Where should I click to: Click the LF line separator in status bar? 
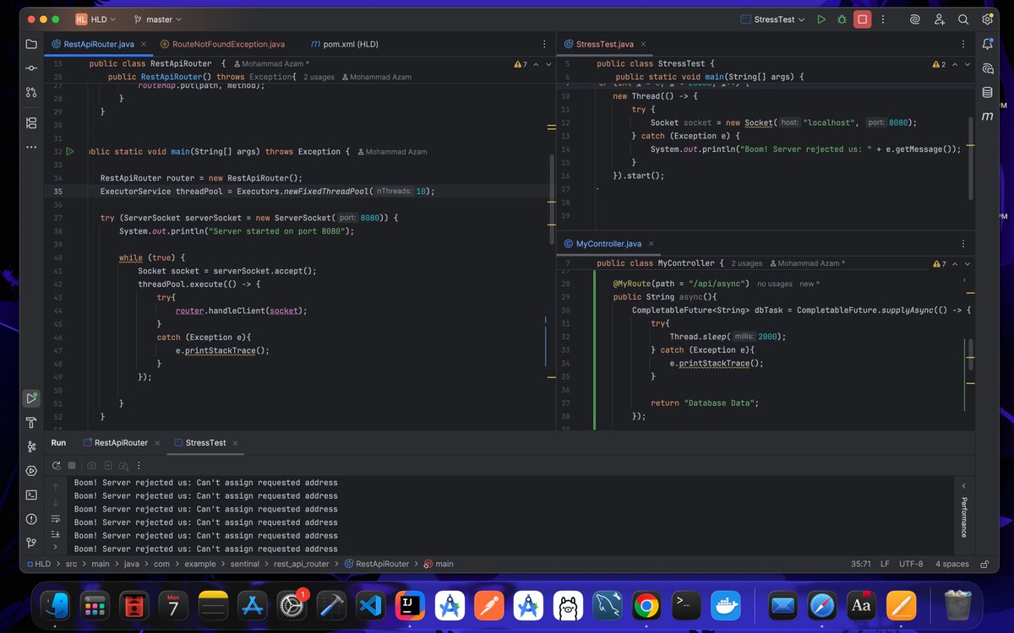885,564
